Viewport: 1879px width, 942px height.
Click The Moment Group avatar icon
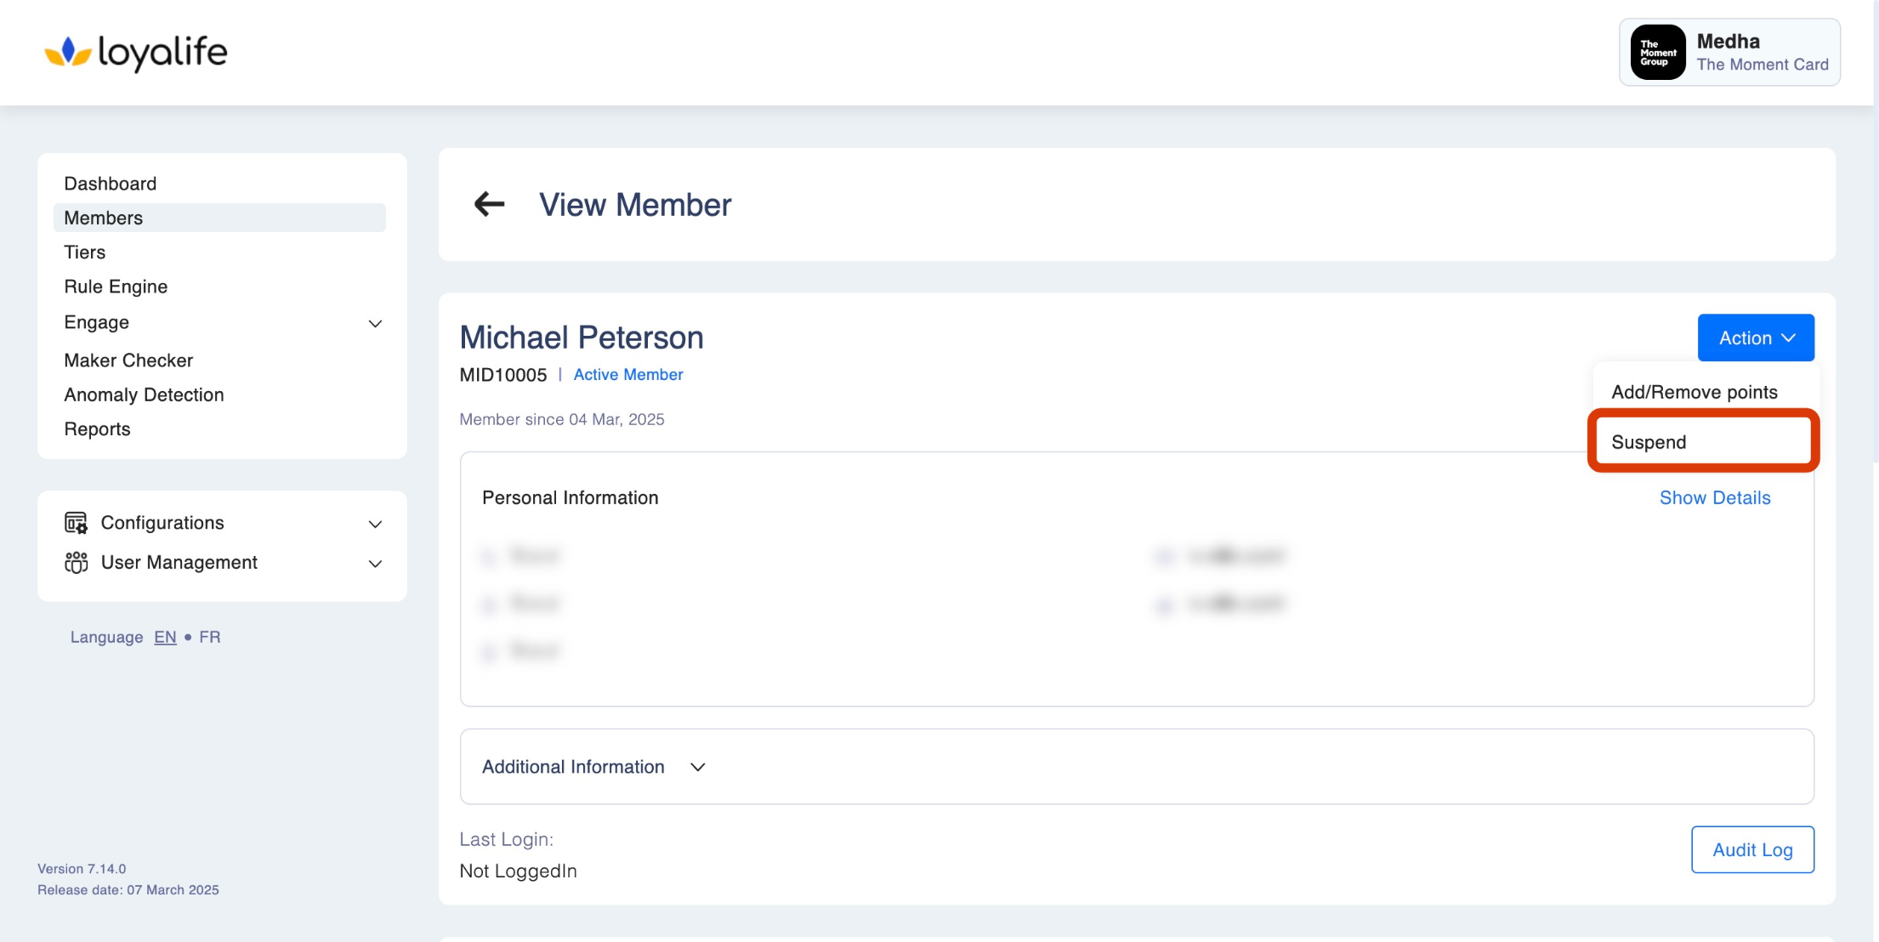click(1657, 53)
